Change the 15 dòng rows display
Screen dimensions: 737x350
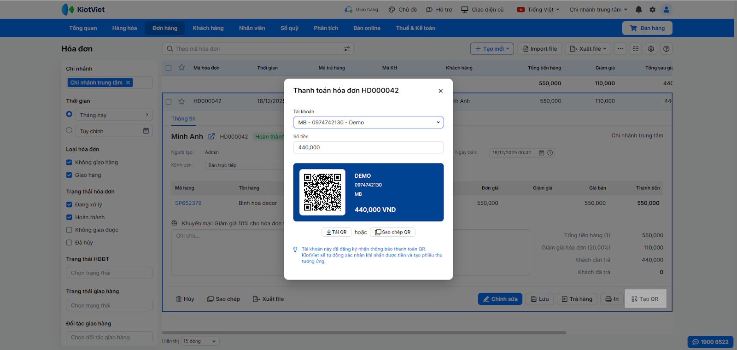tap(200, 341)
